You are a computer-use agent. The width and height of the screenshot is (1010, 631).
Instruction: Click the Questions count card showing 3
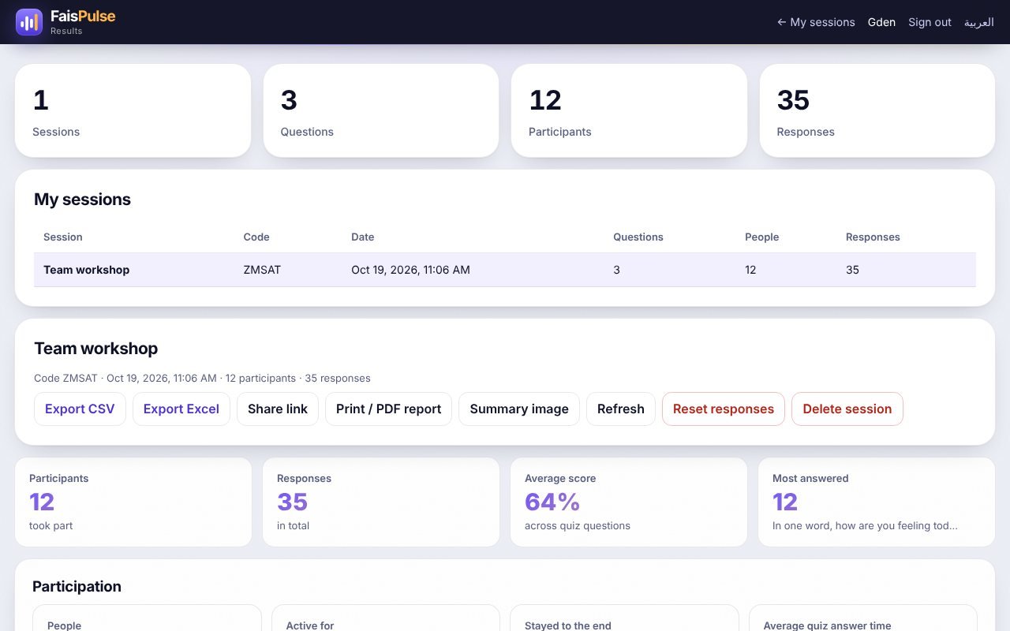coord(381,110)
